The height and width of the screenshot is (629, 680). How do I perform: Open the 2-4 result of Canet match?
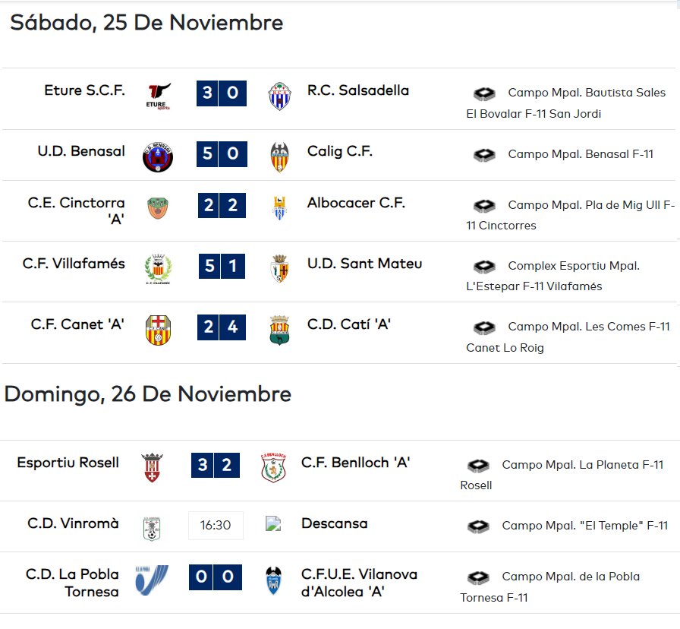(222, 327)
